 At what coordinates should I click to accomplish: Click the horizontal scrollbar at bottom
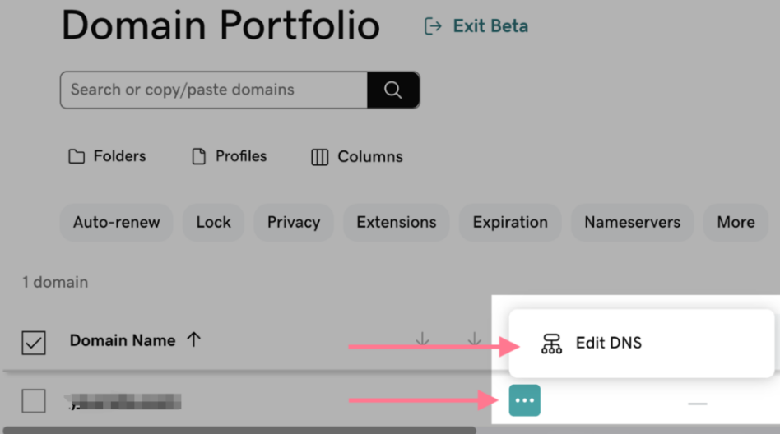click(239, 430)
